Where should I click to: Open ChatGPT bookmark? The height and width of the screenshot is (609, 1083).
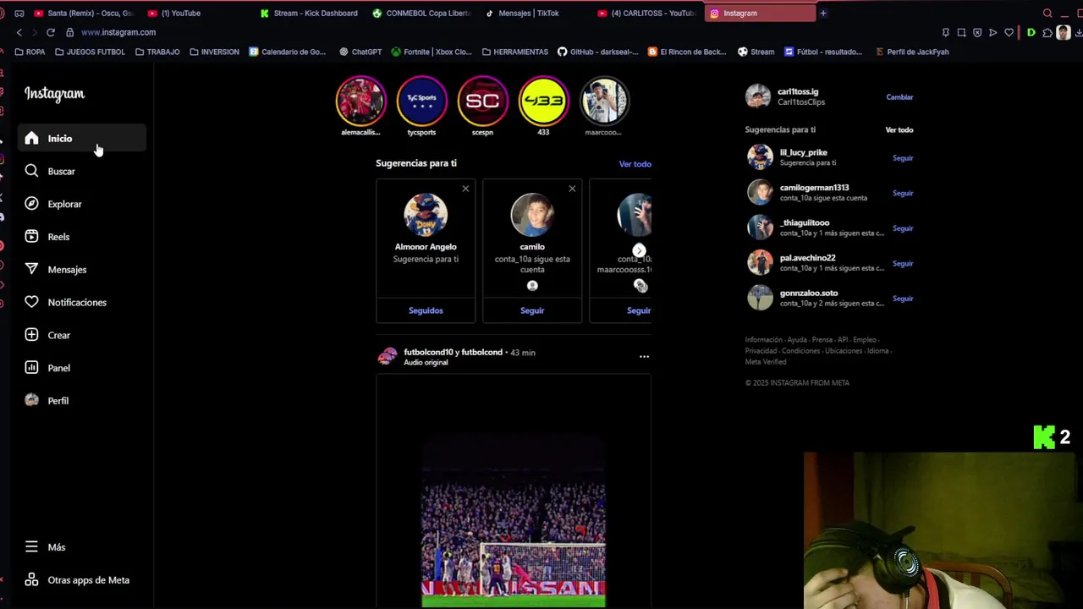(360, 52)
